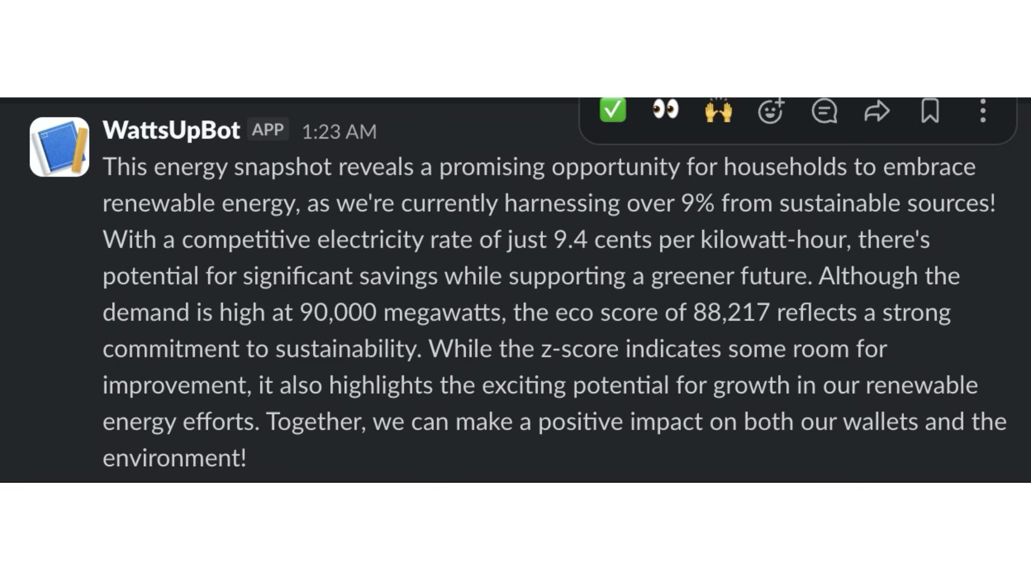Click the final word "environment!"

[174, 459]
